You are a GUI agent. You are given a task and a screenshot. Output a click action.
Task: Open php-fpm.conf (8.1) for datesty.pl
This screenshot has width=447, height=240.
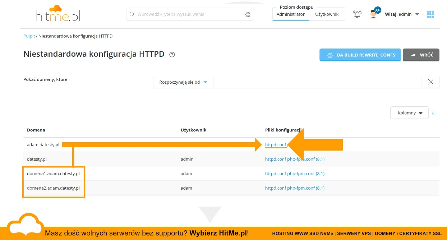(306, 159)
